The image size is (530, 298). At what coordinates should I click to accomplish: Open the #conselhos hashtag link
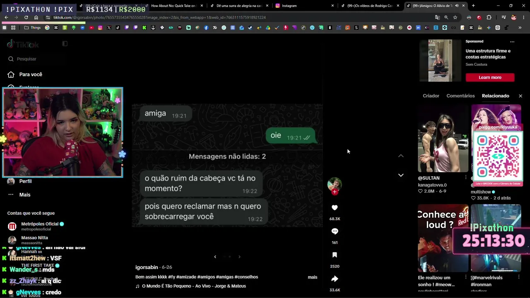246,277
